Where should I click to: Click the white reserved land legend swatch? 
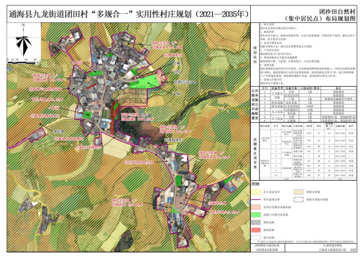coord(256,237)
